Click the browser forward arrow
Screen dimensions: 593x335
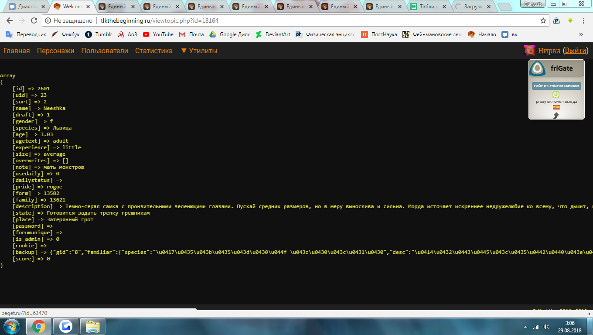(x=22, y=21)
